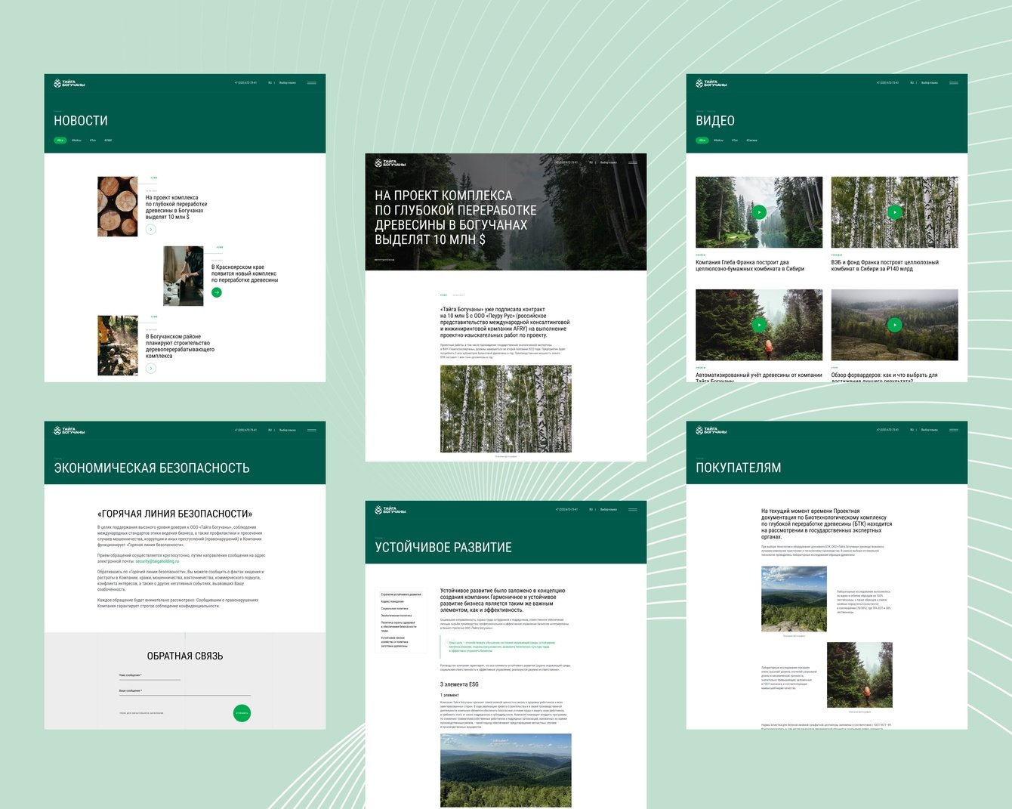Focus the 'Тема сообщения' input field
Viewport: 1012px width, 809px height.
tap(150, 676)
